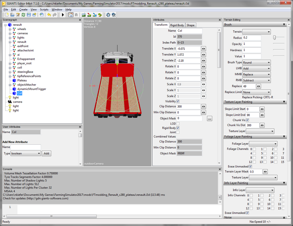Collapse the Texture Layer Painting section
This screenshot has width=293, height=226.
point(284,102)
